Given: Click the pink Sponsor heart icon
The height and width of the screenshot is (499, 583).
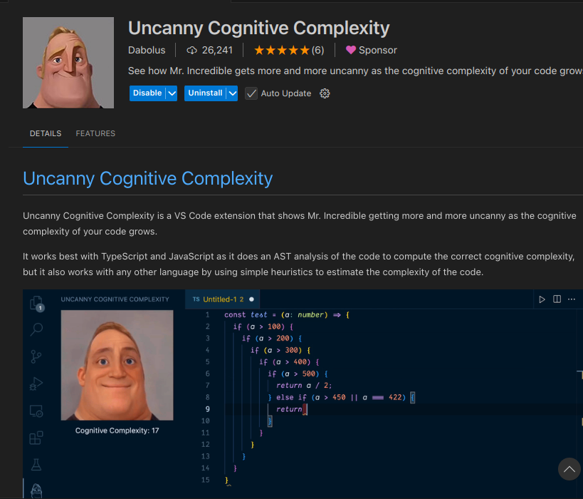Looking at the screenshot, I should pyautogui.click(x=351, y=50).
